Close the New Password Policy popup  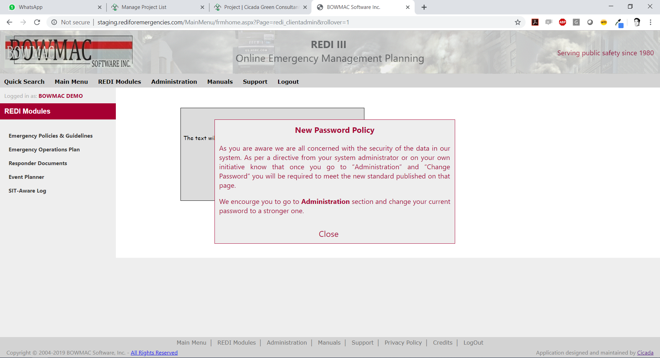pyautogui.click(x=328, y=234)
